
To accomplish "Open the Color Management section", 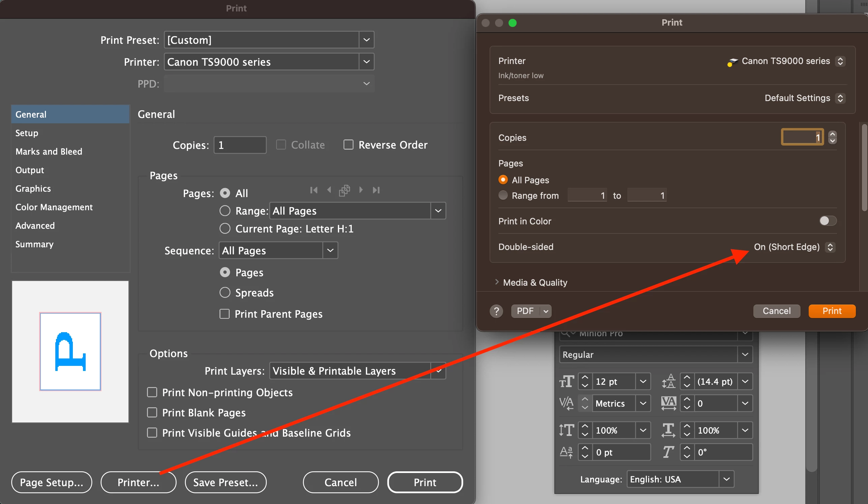I will [x=54, y=207].
